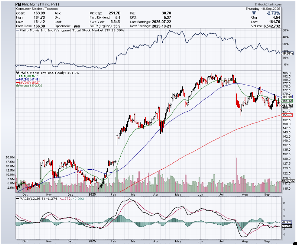Click the down-triangle price change indicator
This screenshot has width=297, height=245.
254,13
